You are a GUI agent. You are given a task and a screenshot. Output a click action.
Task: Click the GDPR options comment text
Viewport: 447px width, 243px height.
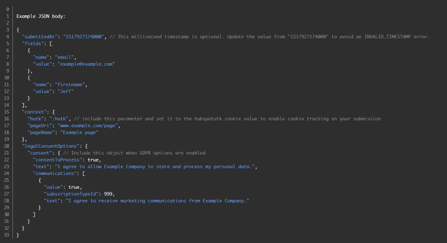134,153
